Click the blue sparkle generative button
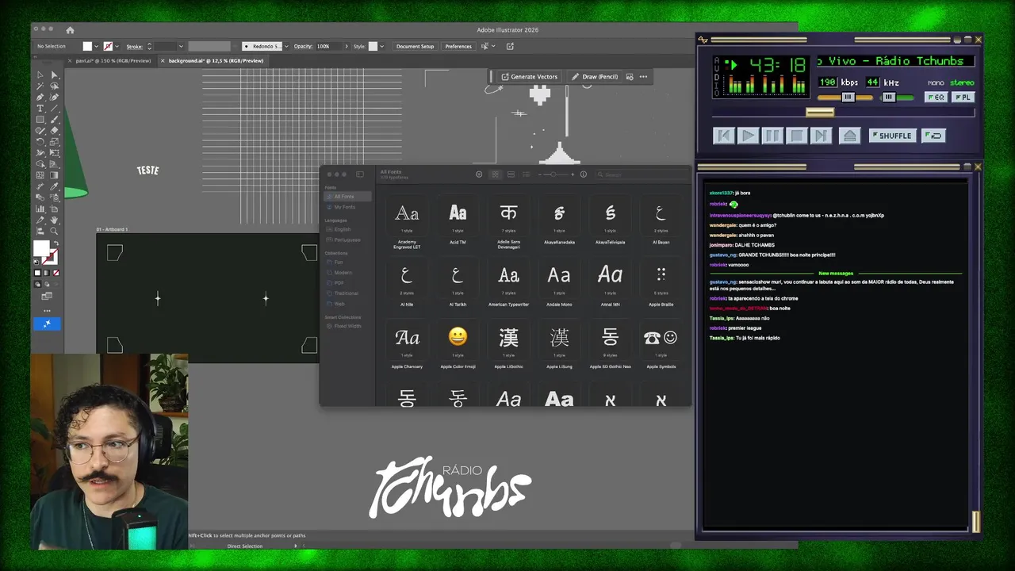This screenshot has width=1015, height=571. (47, 324)
